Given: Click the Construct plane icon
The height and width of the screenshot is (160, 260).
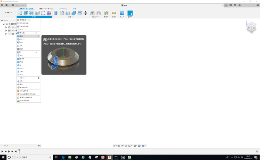Looking at the screenshot, I should click(106, 13).
